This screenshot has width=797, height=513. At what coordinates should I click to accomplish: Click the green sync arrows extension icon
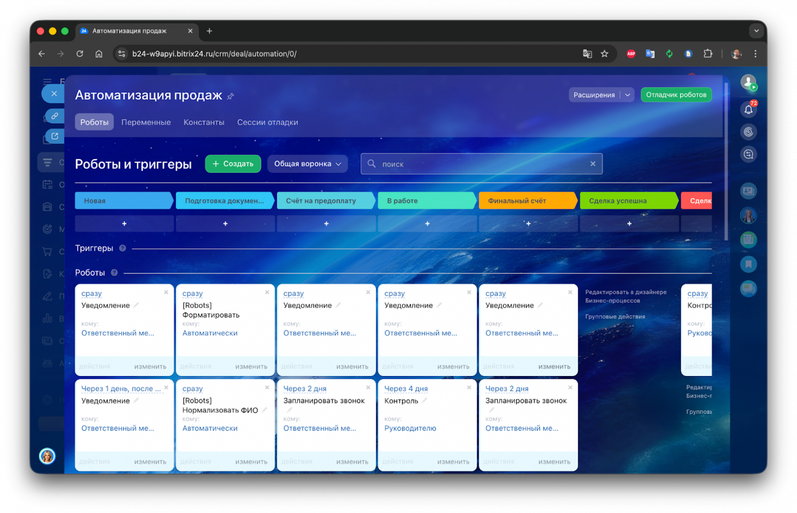669,54
